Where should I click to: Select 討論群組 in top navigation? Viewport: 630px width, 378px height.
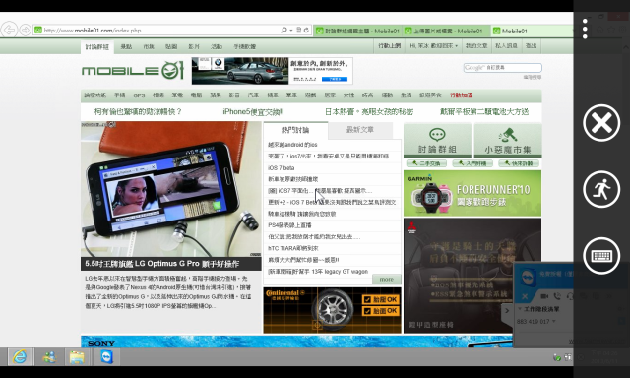pos(96,46)
